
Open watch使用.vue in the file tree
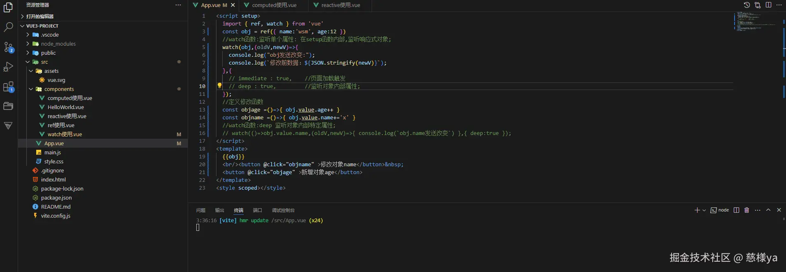[x=103, y=135]
